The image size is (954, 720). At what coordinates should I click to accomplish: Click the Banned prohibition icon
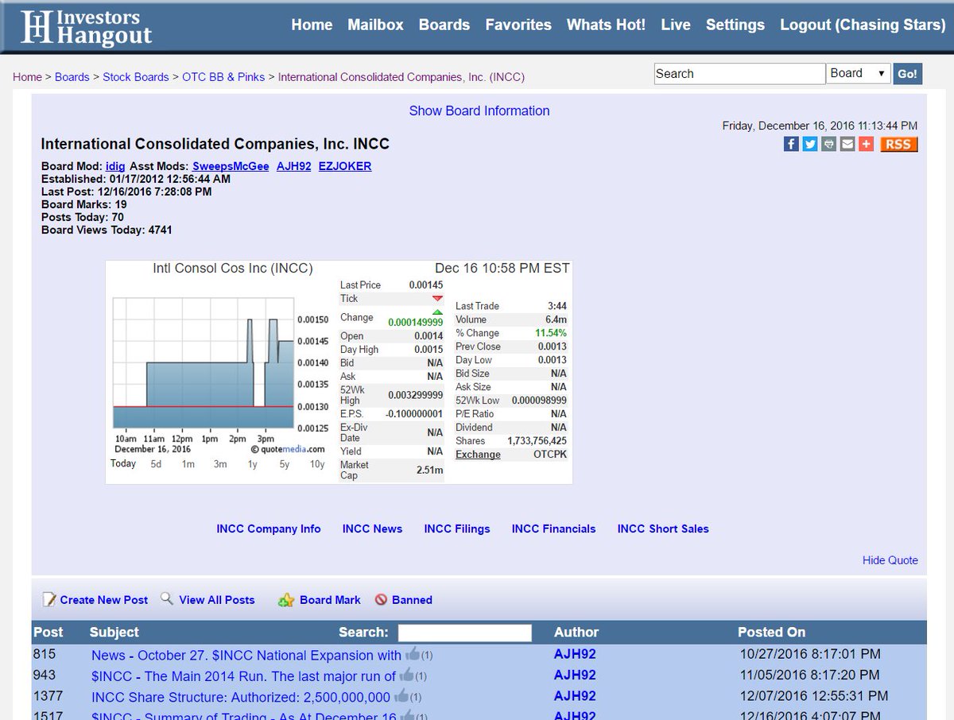pos(381,600)
